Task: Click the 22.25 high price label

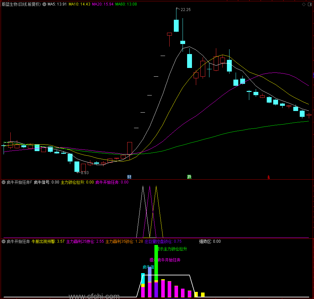Action: [x=185, y=10]
